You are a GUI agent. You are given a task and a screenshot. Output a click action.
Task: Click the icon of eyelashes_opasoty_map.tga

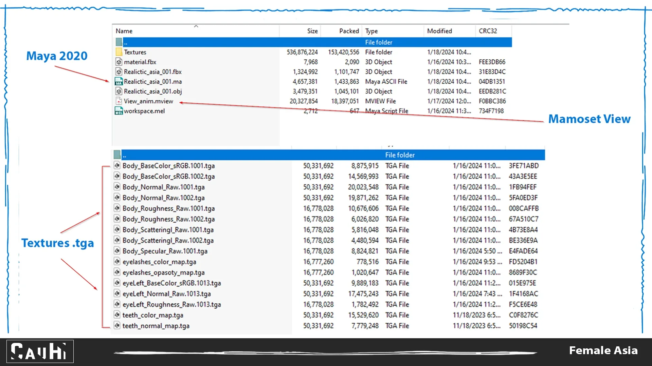point(117,272)
